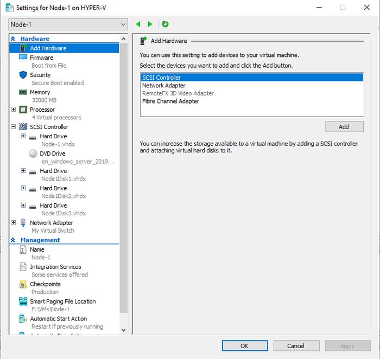
Task: Expand the Processor tree node
Action: click(13, 110)
